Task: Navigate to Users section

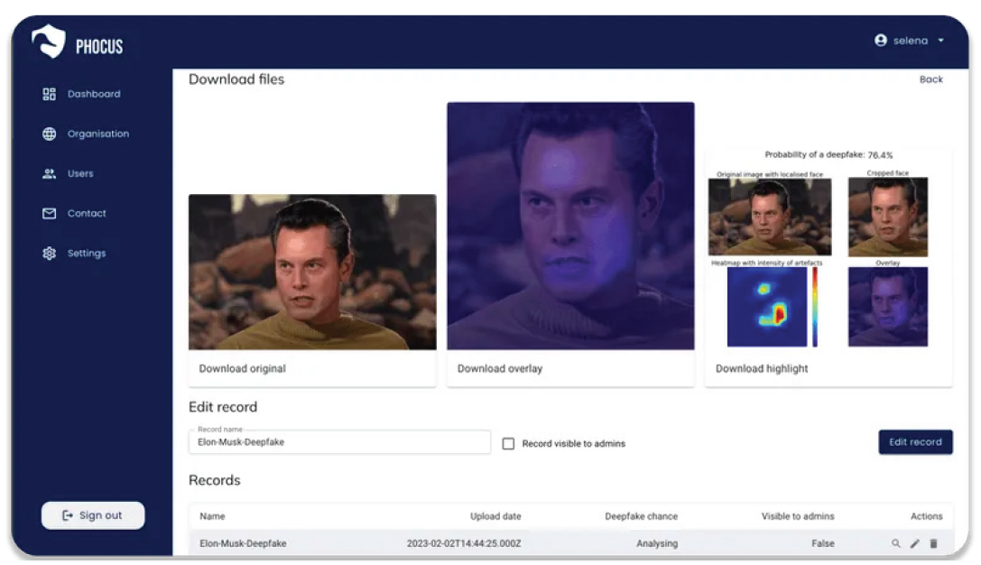Action: click(80, 173)
